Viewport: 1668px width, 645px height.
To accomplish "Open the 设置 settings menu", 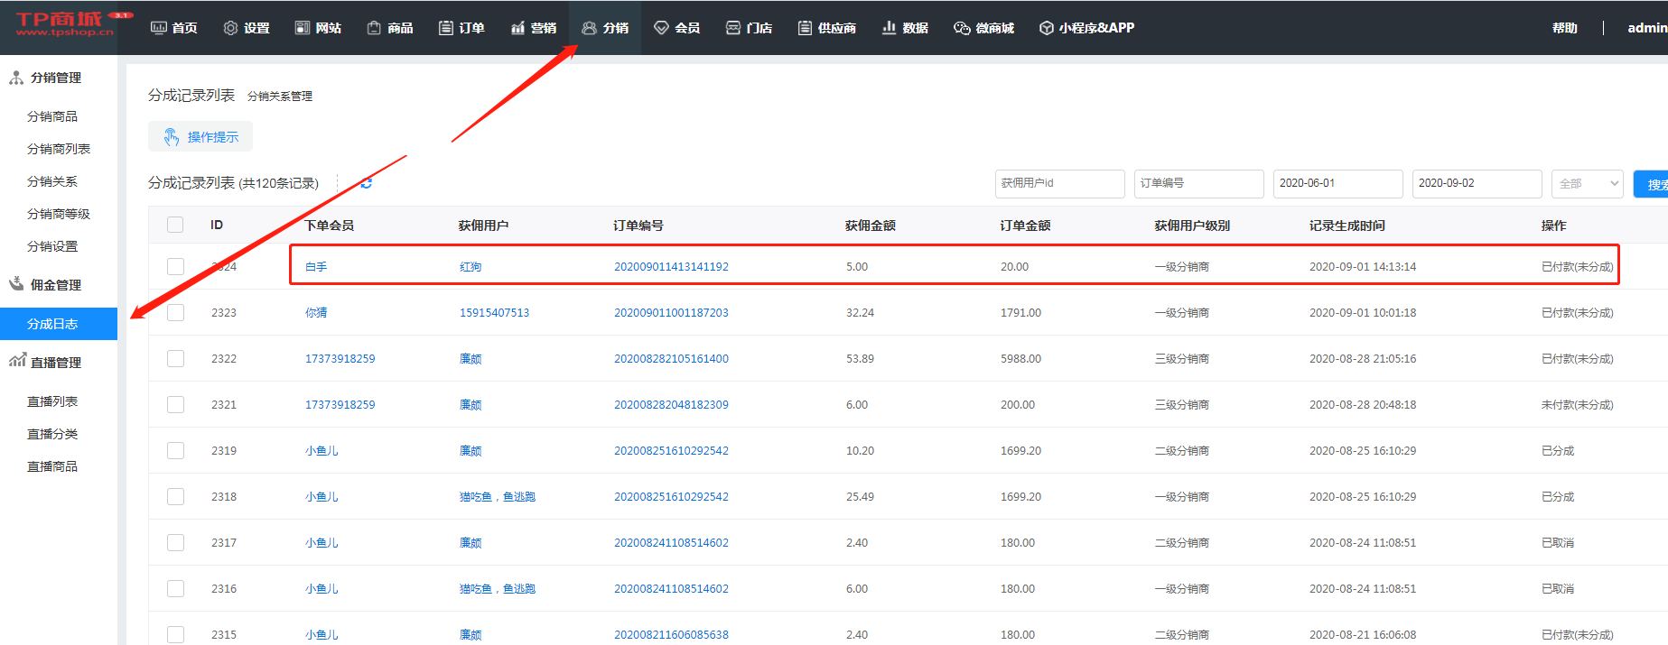I will click(x=247, y=28).
